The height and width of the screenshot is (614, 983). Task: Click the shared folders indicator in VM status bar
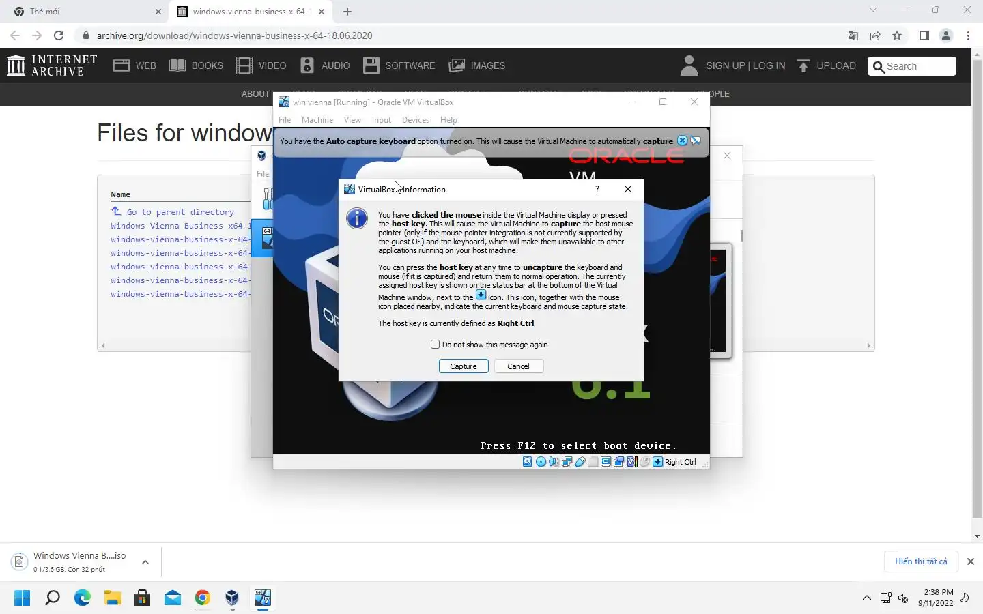point(593,462)
